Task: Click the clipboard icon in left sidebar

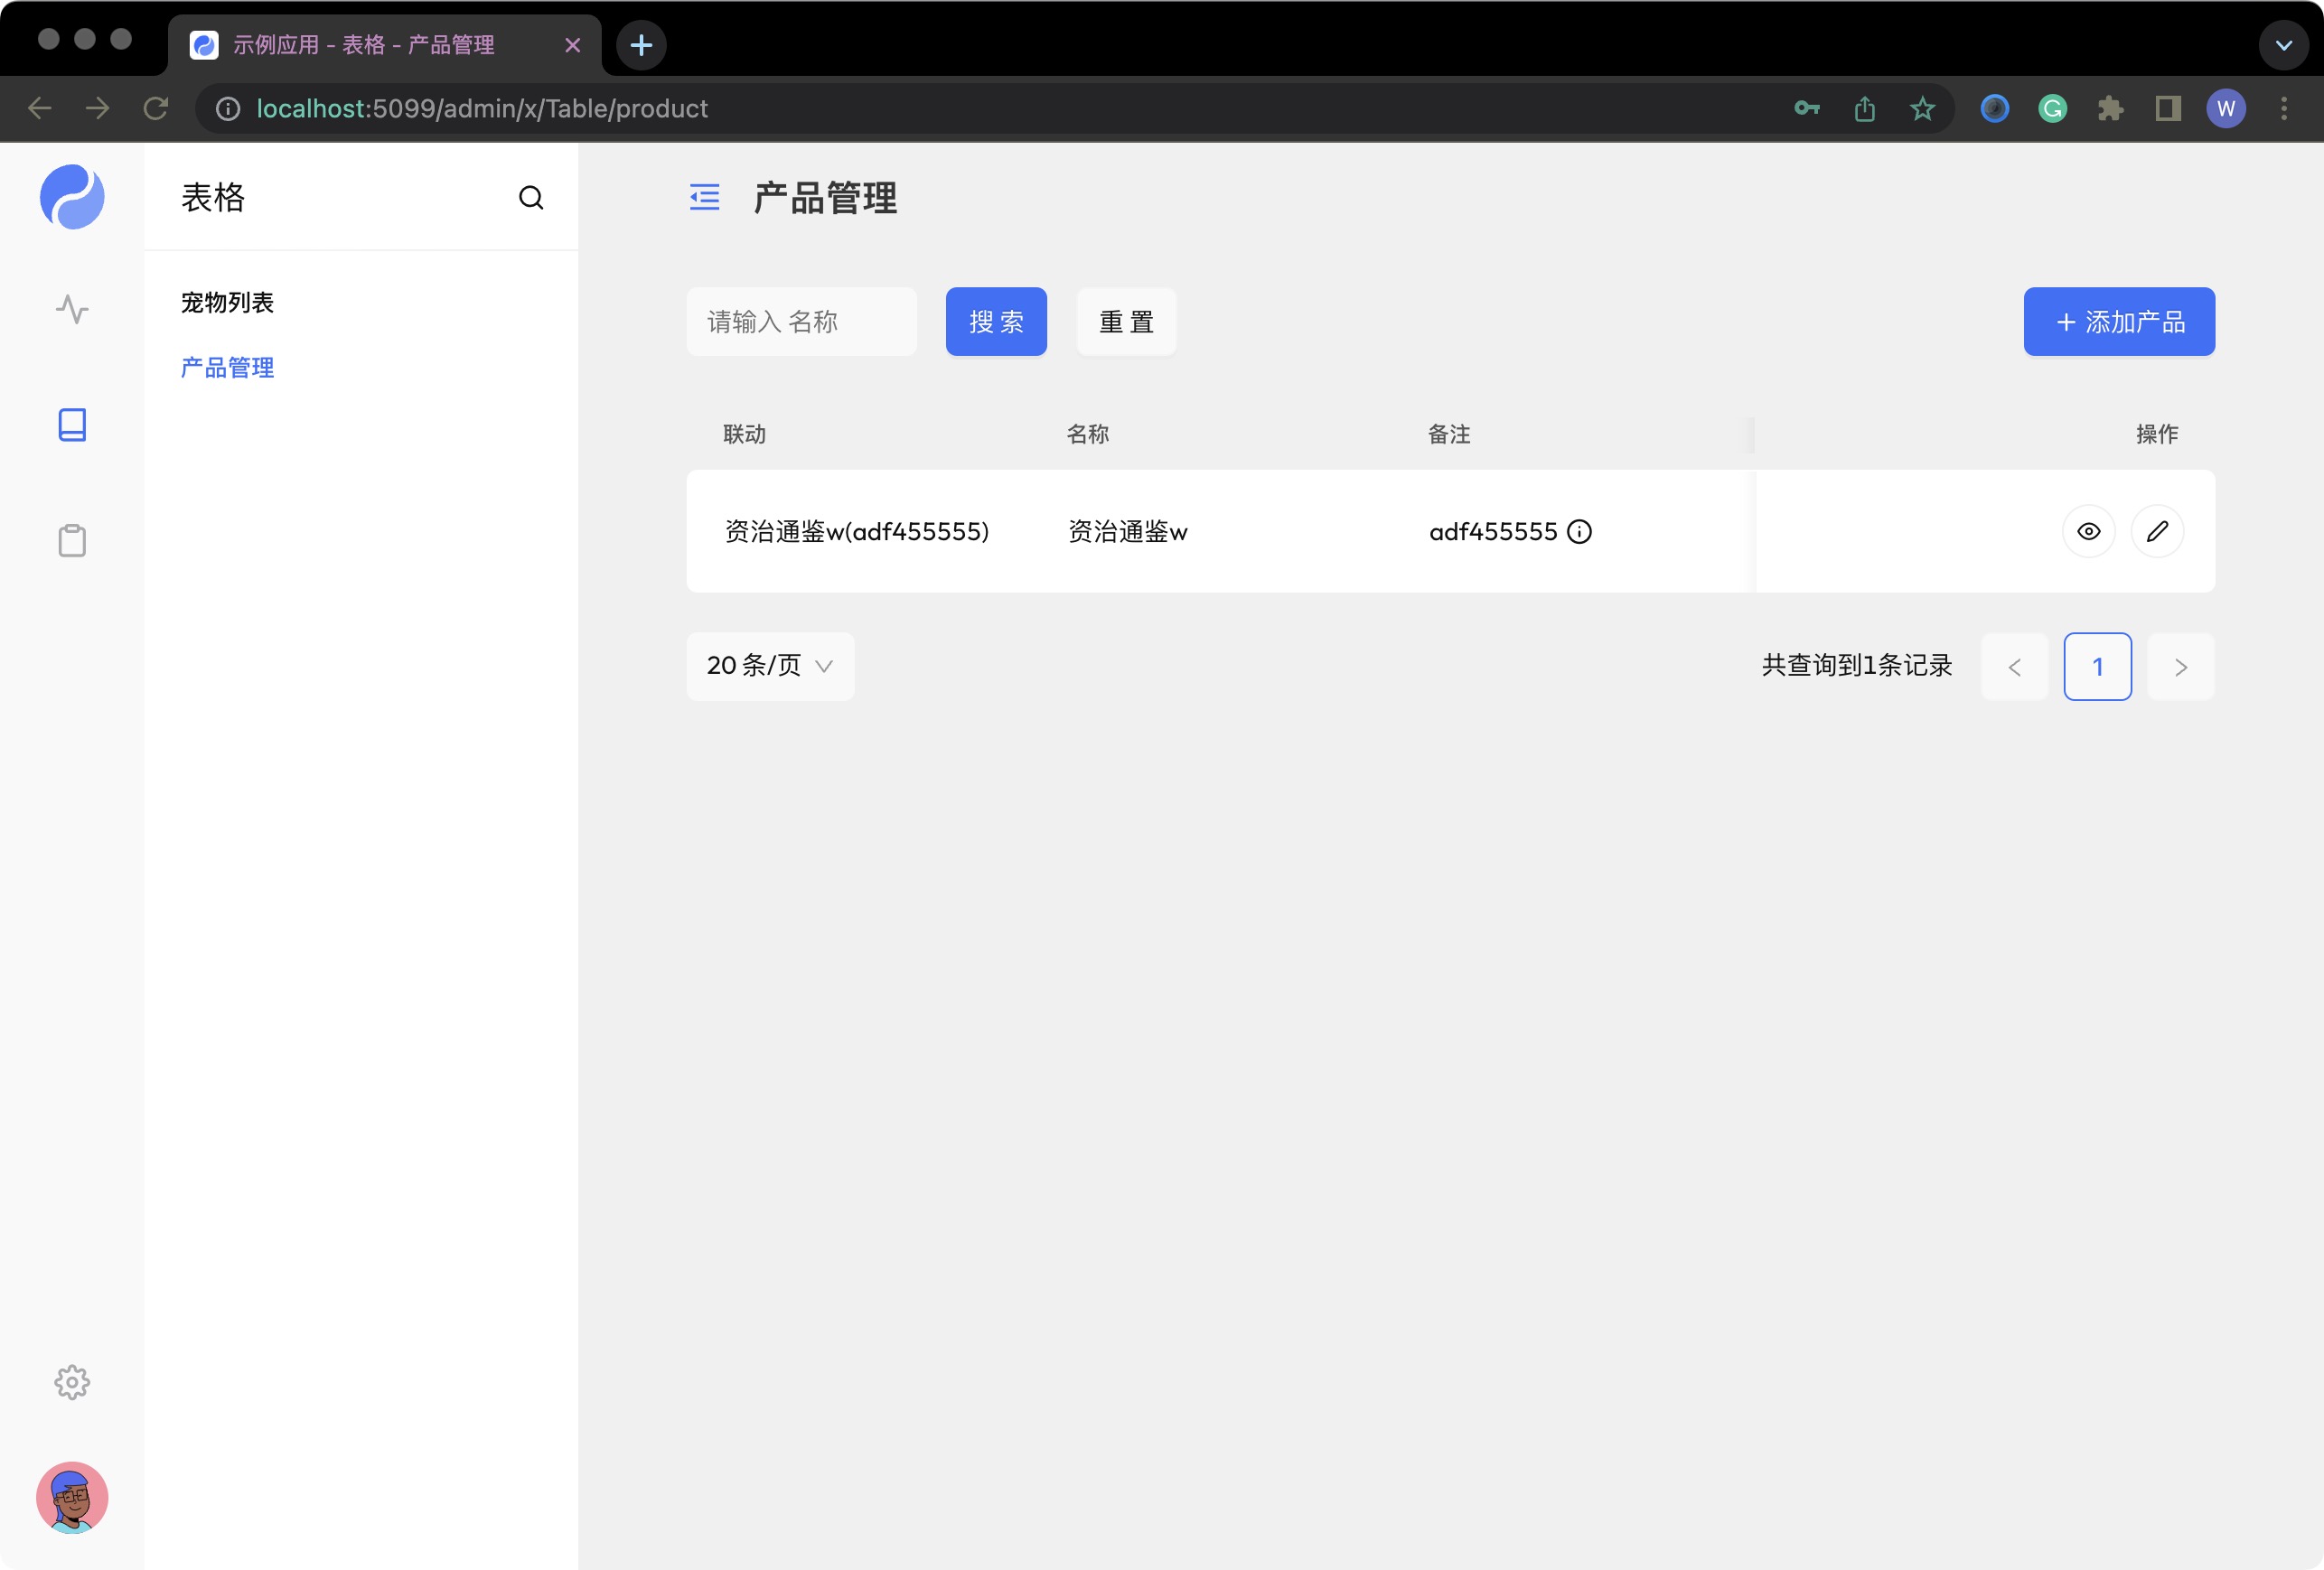Action: click(x=71, y=540)
